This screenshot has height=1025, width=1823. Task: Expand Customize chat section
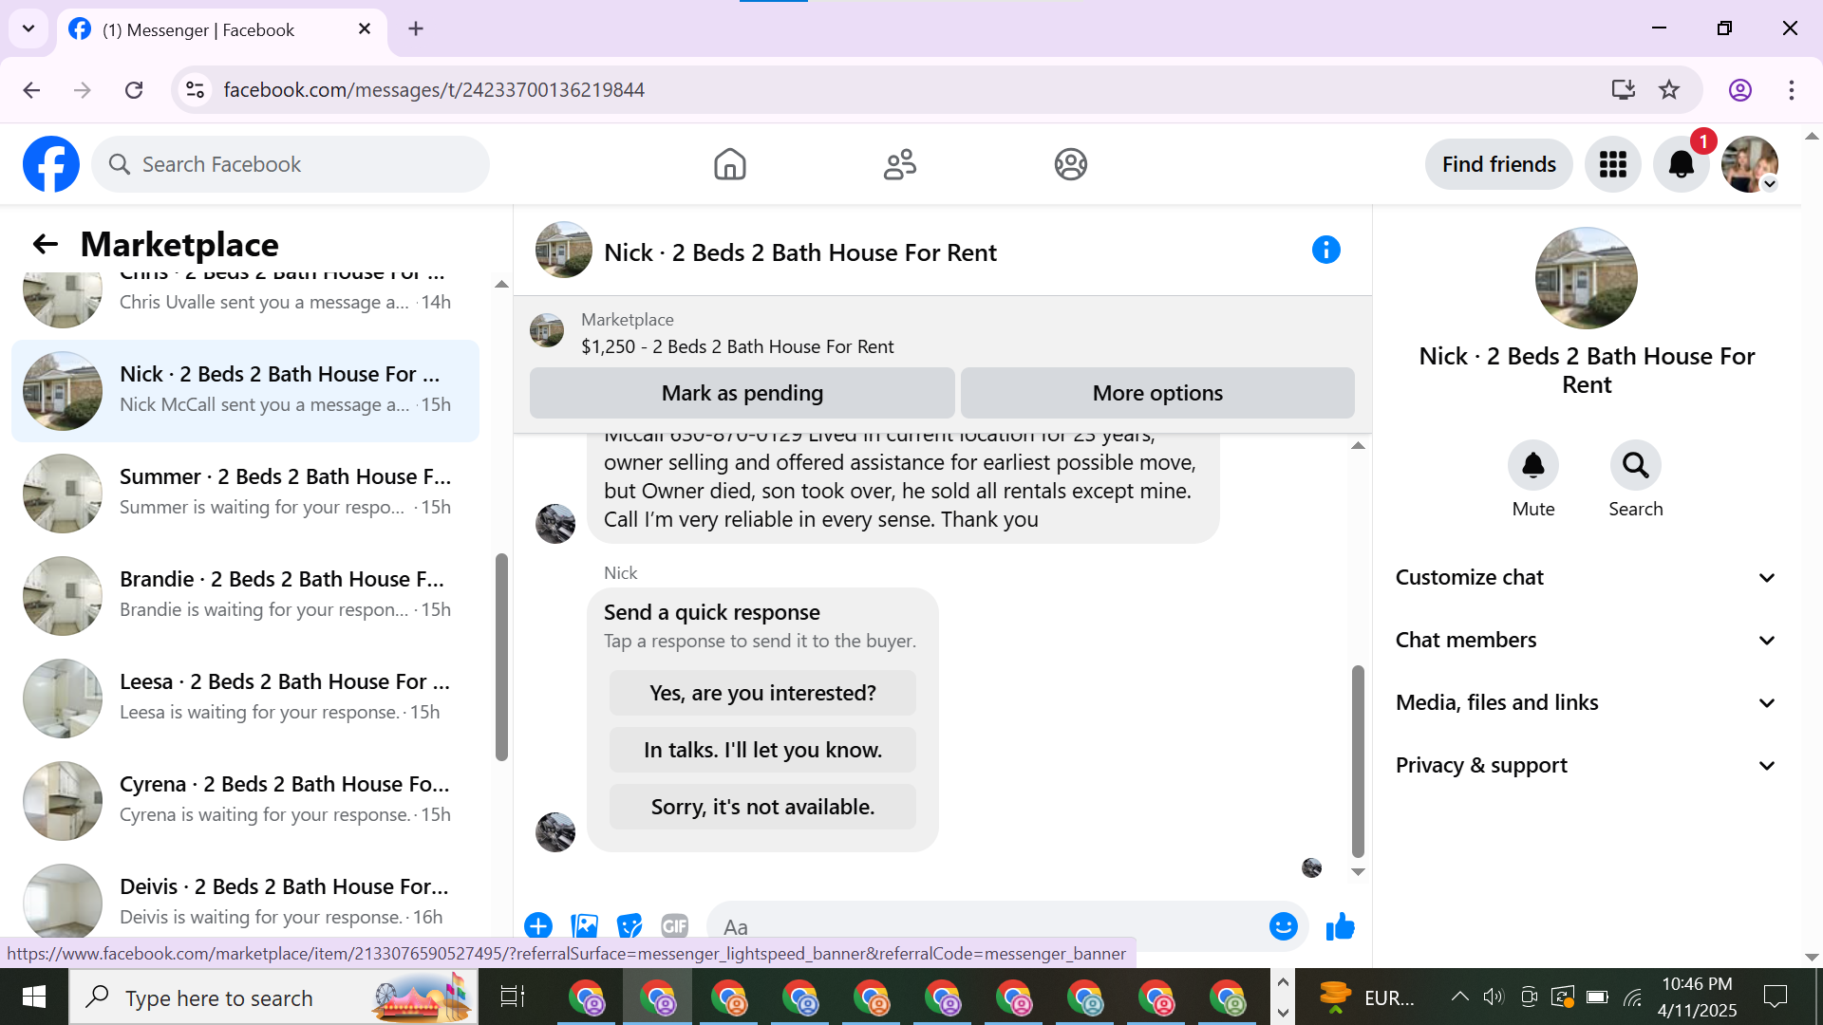point(1586,577)
